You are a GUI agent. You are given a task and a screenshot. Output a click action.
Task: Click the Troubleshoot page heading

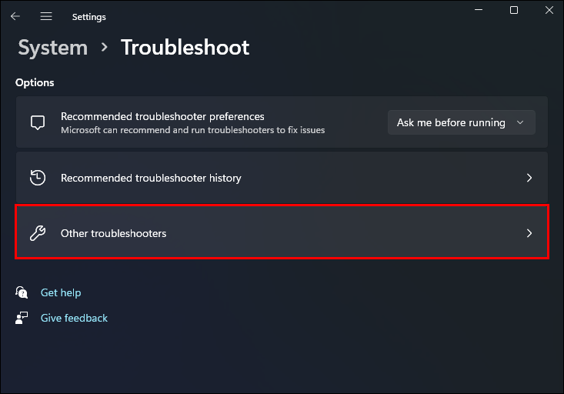click(x=185, y=48)
